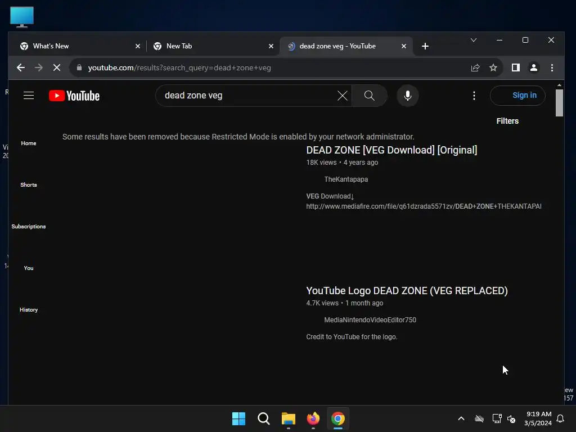The height and width of the screenshot is (432, 576).
Task: Open Shorts in YouTube sidebar
Action: pos(29,184)
